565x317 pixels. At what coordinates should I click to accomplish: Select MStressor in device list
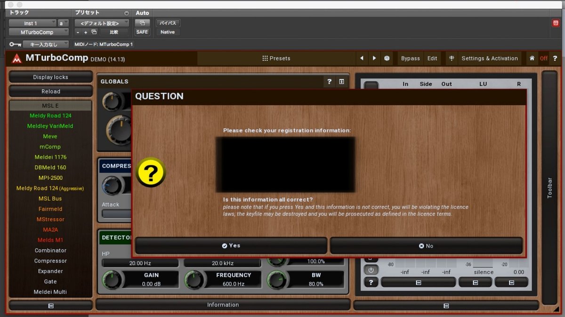[50, 219]
